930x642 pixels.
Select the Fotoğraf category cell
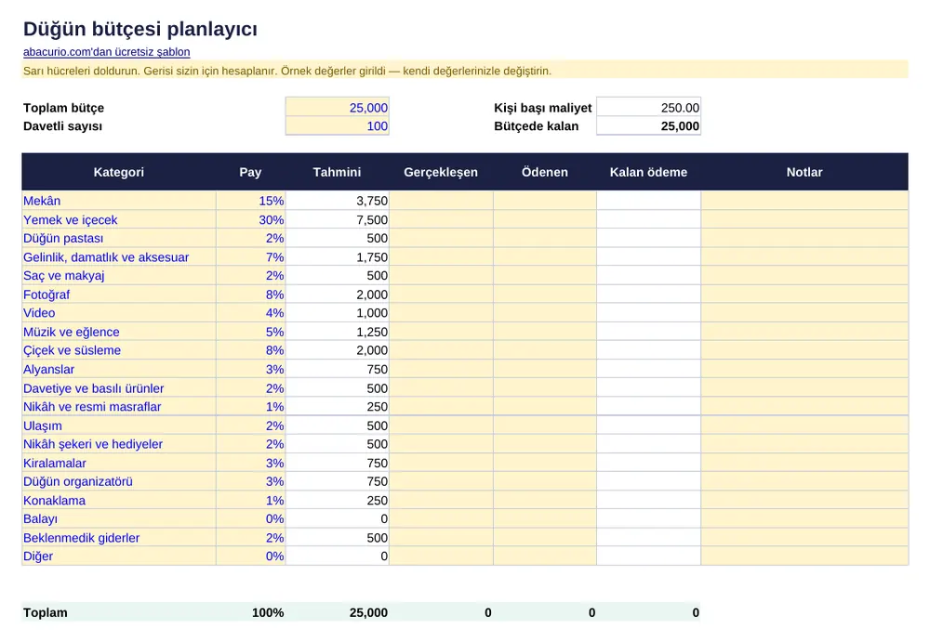pyautogui.click(x=119, y=294)
